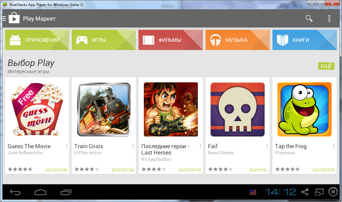Tap the Android recent apps button

pyautogui.click(x=66, y=192)
